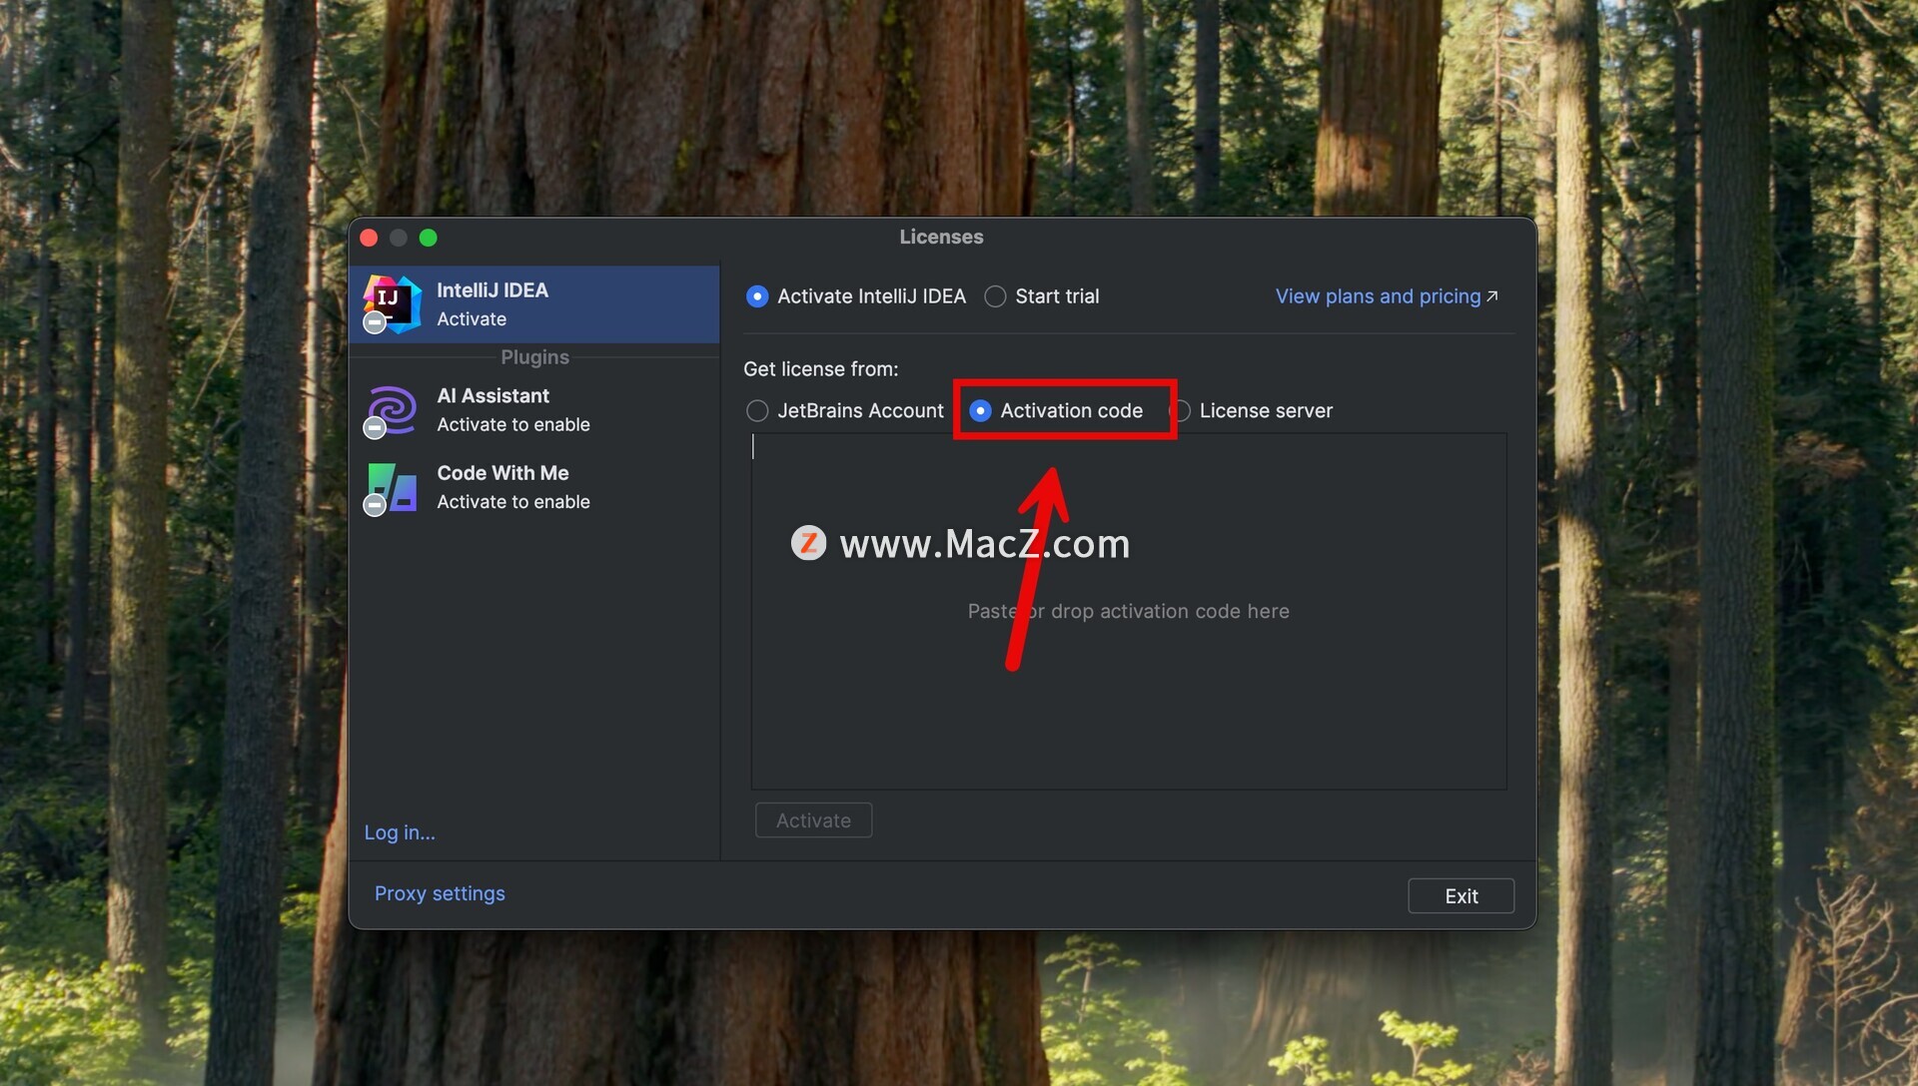This screenshot has width=1918, height=1086.
Task: Select AI Assistant 'Activate to enable' text
Action: coord(513,425)
